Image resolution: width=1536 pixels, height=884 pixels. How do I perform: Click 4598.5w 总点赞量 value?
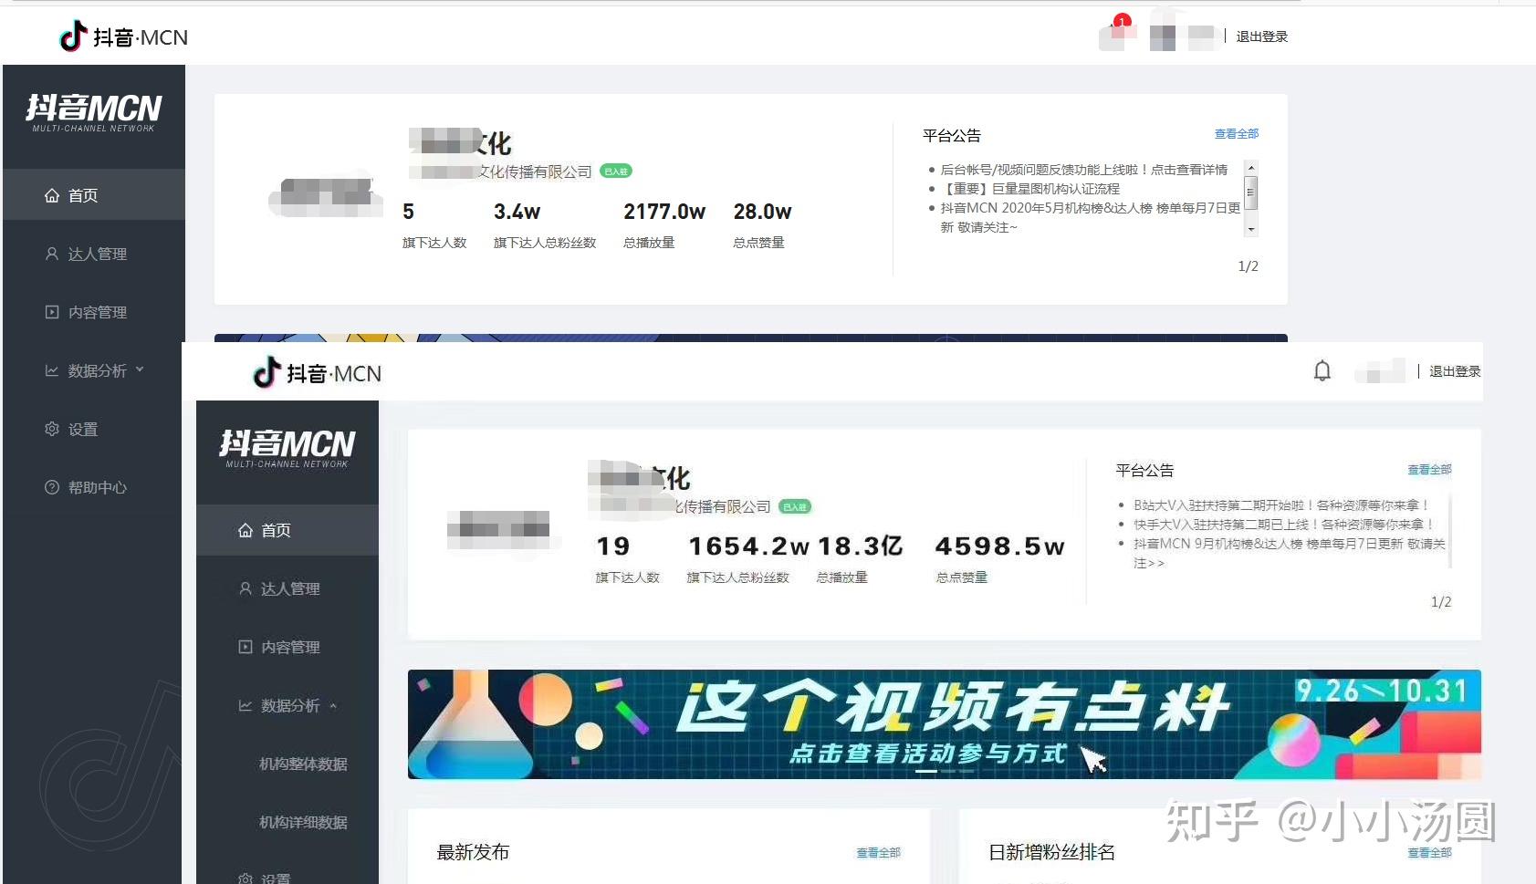999,546
